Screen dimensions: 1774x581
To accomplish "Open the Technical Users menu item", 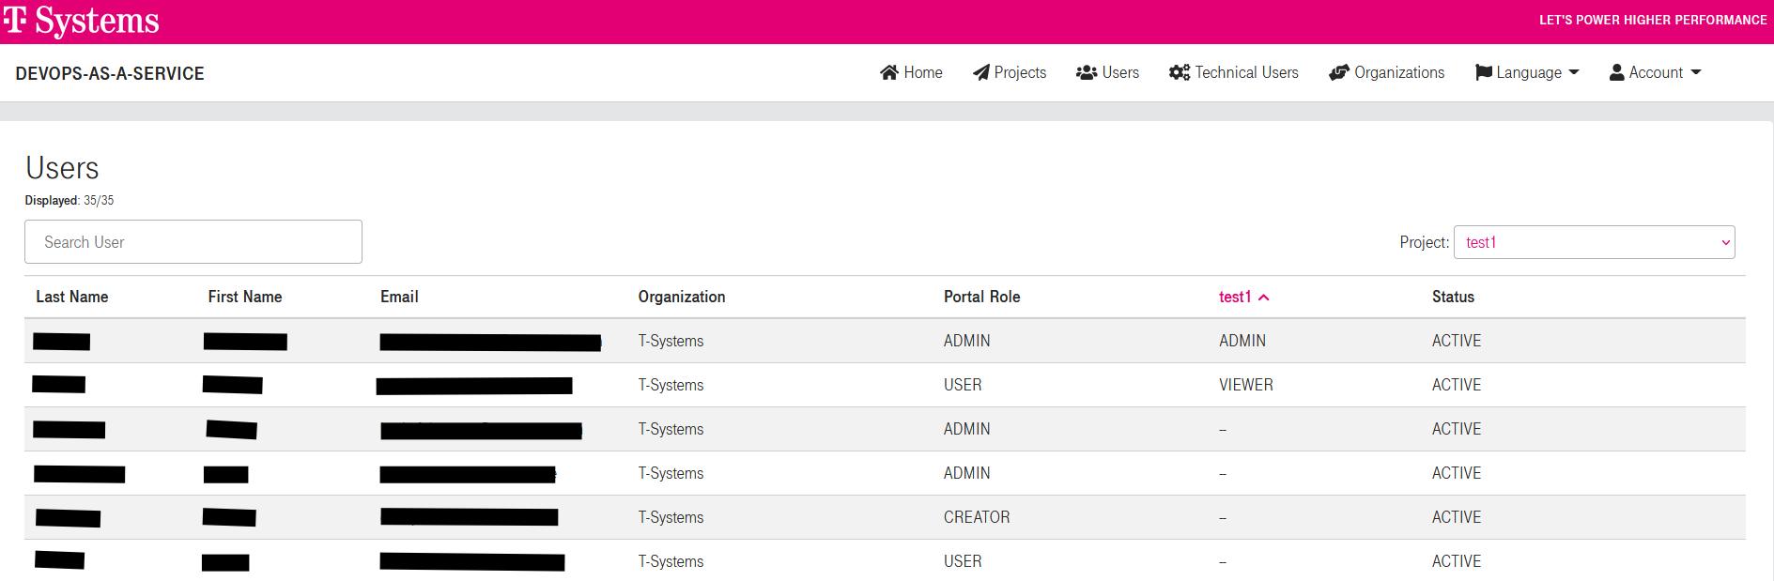I will (1246, 72).
